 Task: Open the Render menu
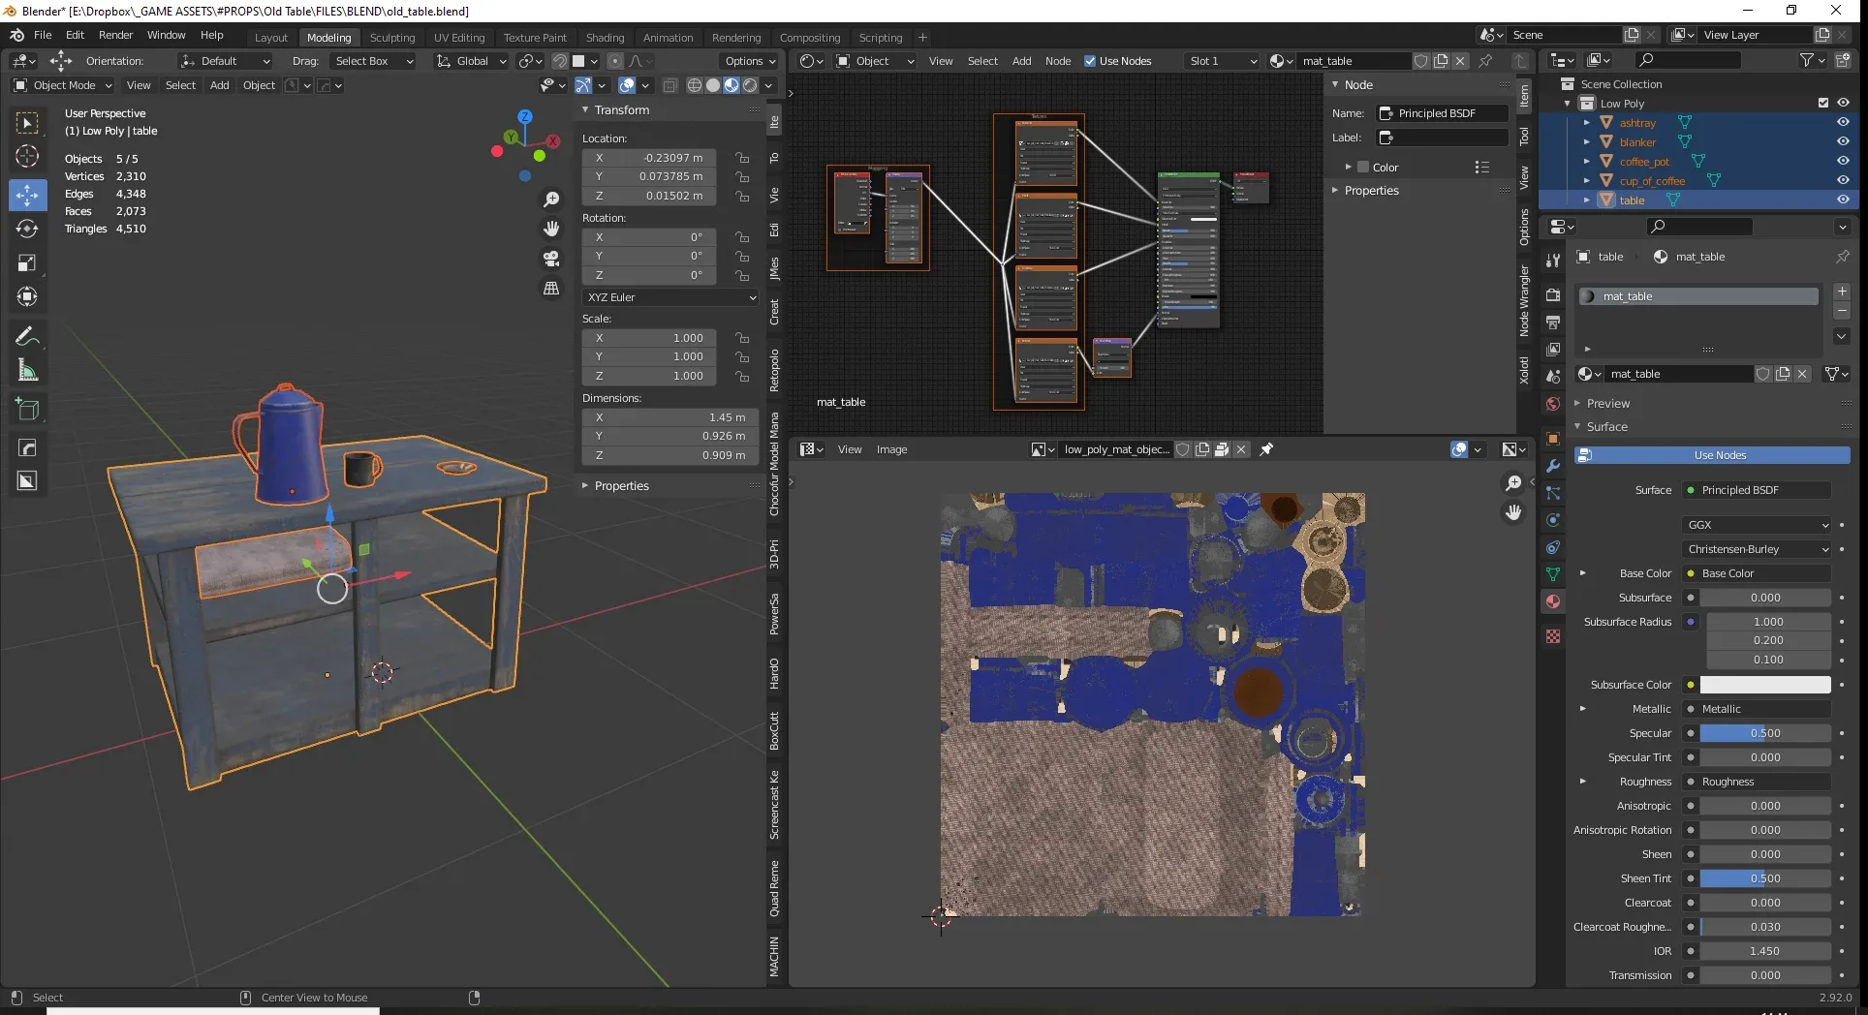[x=115, y=35]
